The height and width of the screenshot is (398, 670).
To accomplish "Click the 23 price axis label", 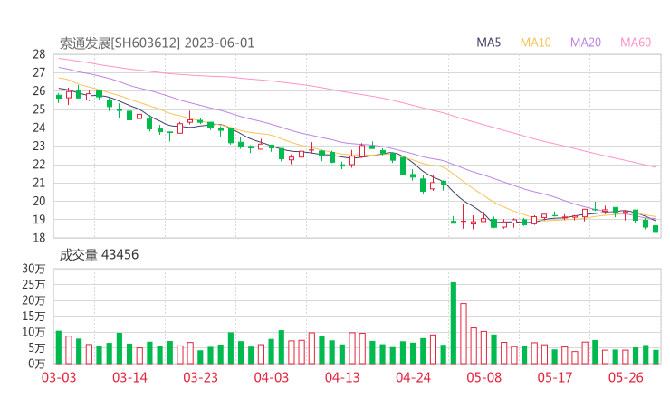I will click(39, 146).
